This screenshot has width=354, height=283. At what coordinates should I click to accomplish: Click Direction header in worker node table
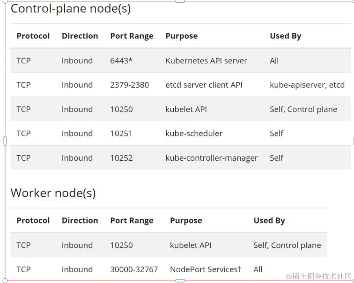pyautogui.click(x=80, y=221)
